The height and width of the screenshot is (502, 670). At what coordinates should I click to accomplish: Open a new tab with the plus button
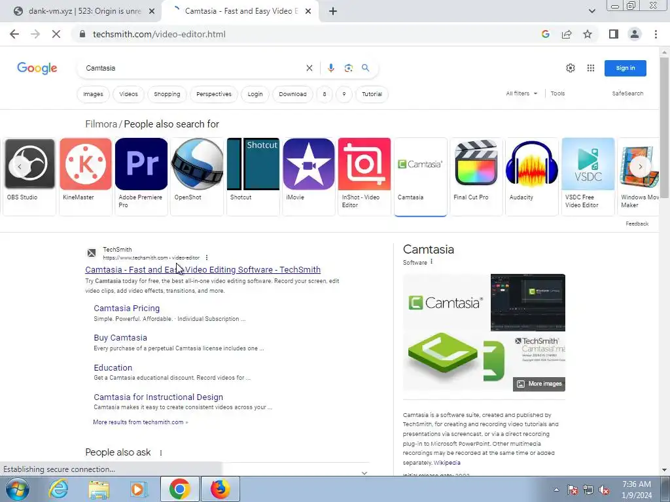tap(333, 11)
